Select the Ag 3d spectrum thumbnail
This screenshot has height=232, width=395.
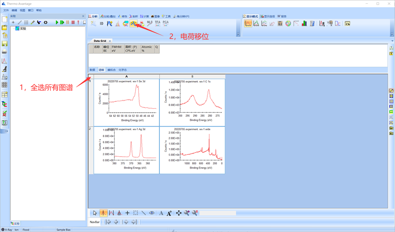click(x=126, y=150)
